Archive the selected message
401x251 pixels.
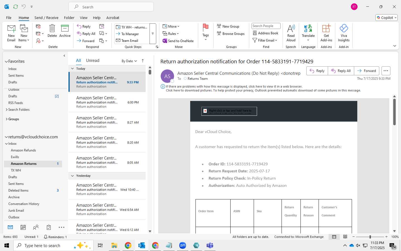(x=65, y=31)
